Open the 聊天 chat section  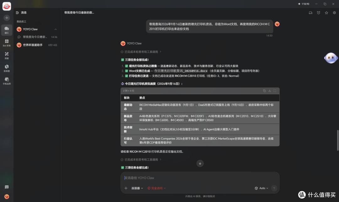click(7, 30)
